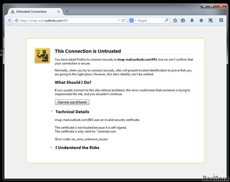Open the Downloads arrow icon
This screenshot has height=182, width=230.
click(x=192, y=21)
